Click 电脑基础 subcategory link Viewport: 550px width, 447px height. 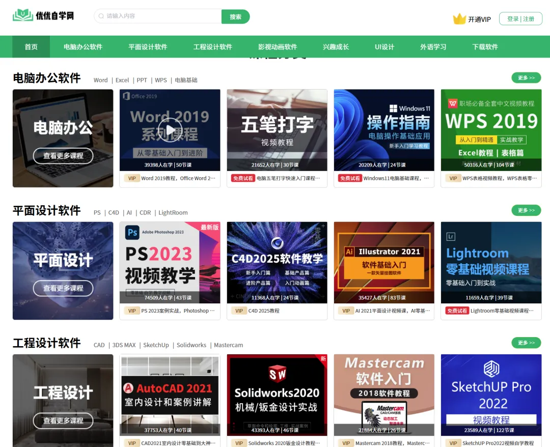click(186, 80)
